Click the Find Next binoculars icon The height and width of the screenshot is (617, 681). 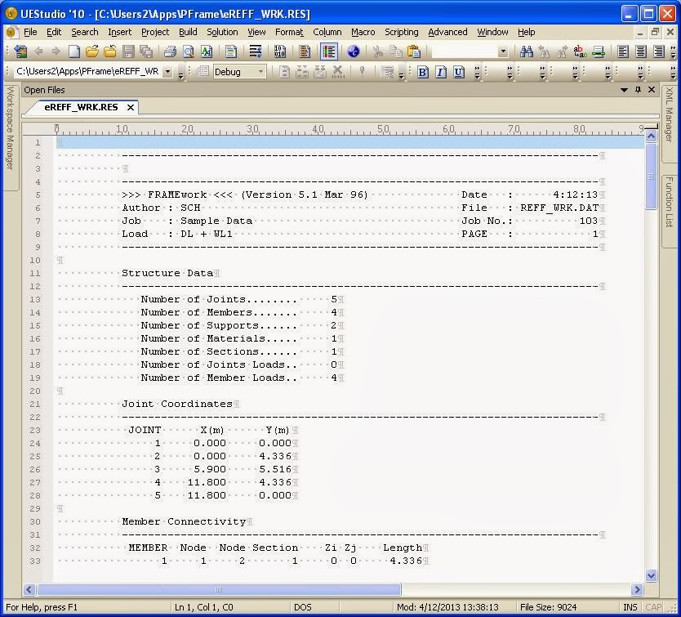tap(562, 51)
